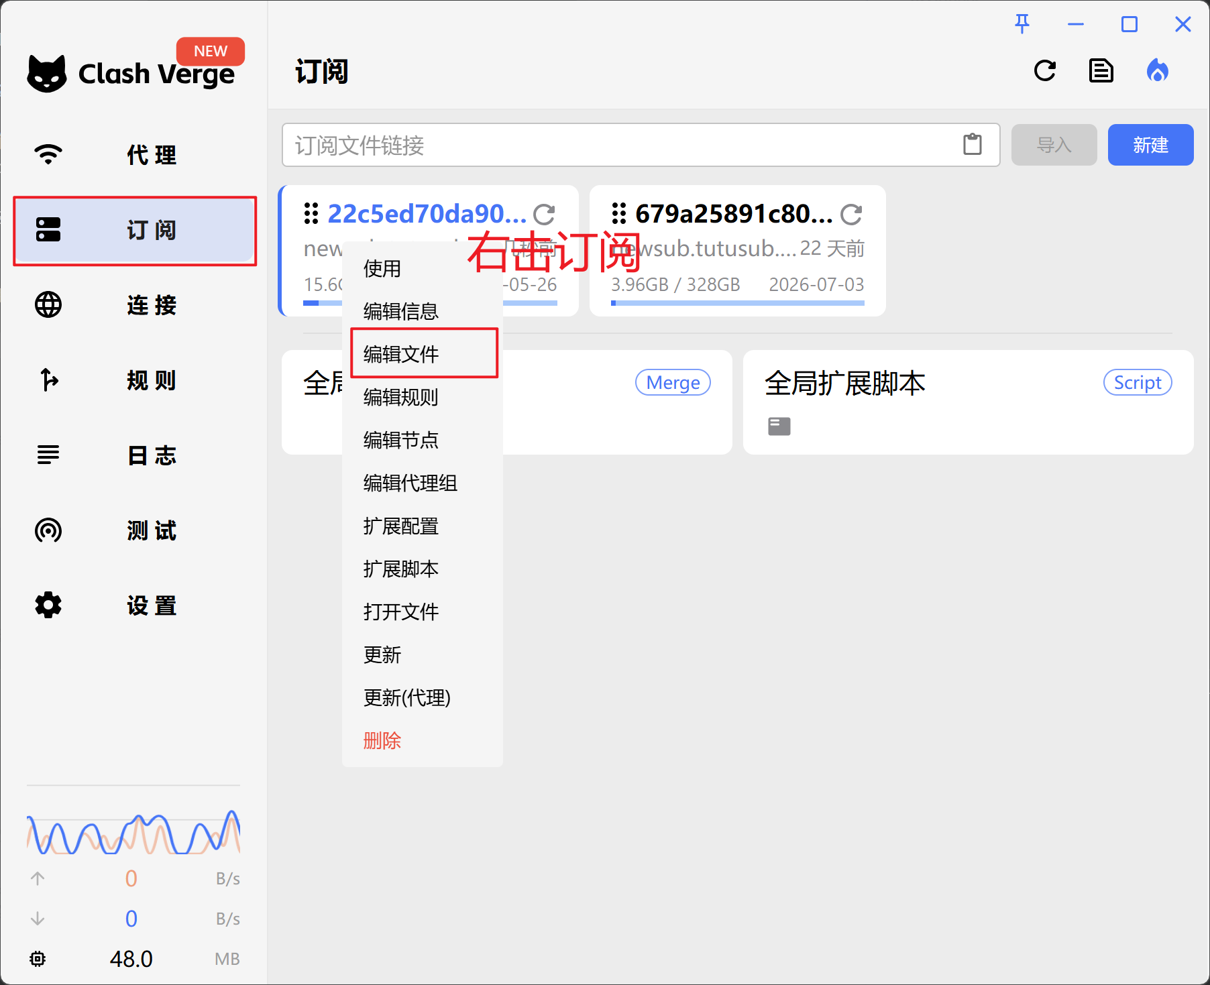Click 删除 in the context menu
1210x985 pixels.
(x=382, y=740)
